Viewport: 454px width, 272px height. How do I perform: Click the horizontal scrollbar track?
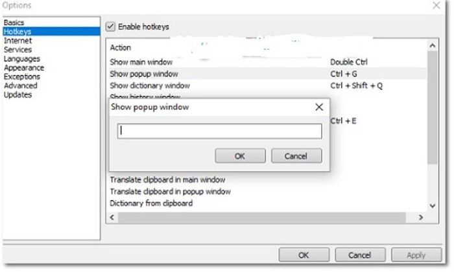click(x=262, y=218)
